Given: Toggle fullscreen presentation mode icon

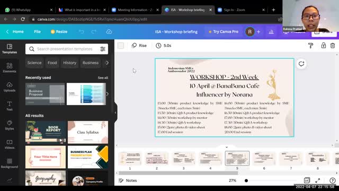Looking at the screenshot, I should 318,180.
